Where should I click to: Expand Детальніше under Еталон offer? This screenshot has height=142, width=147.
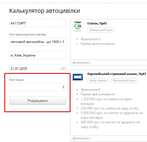pyautogui.click(x=82, y=62)
